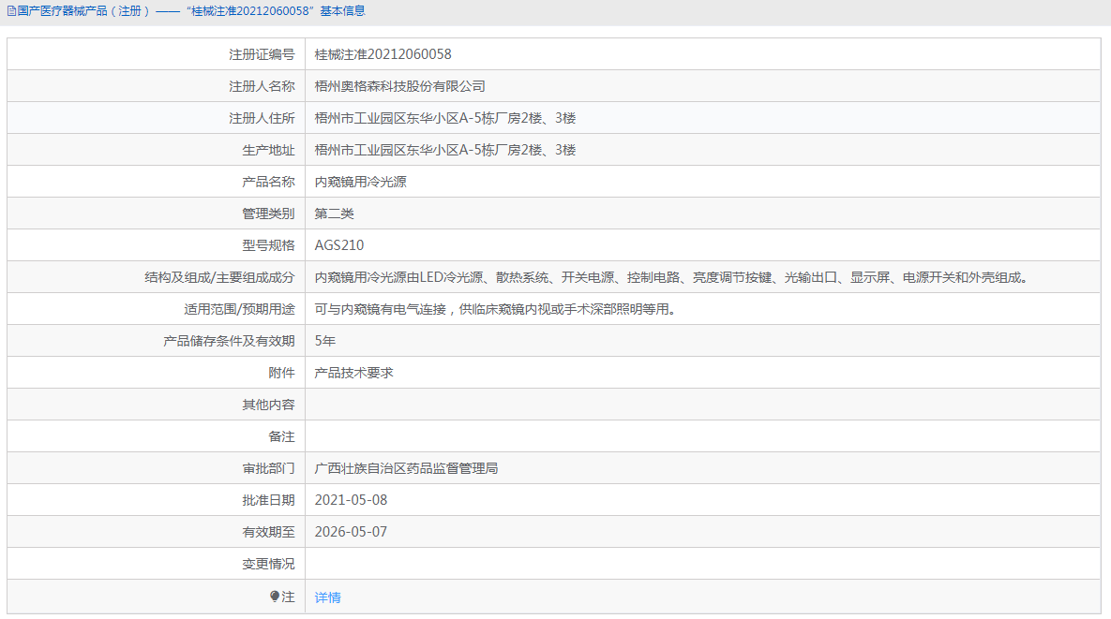Select the attachment text 产品技术要求
Viewport: 1111px width, 619px height.
[x=353, y=372]
